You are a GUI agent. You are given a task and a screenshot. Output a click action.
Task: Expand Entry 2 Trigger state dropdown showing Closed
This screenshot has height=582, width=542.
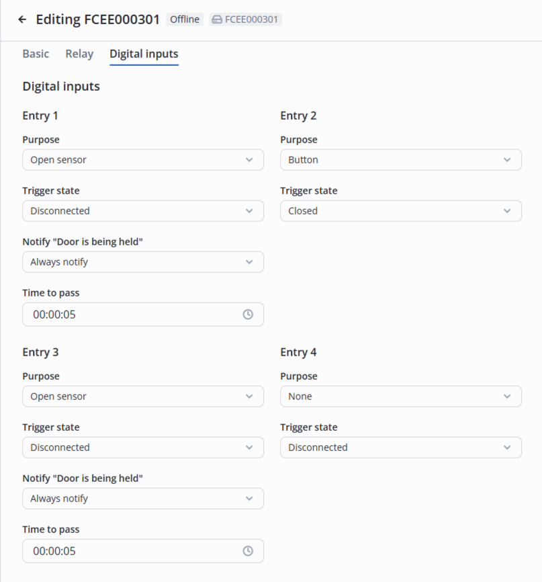tap(400, 211)
